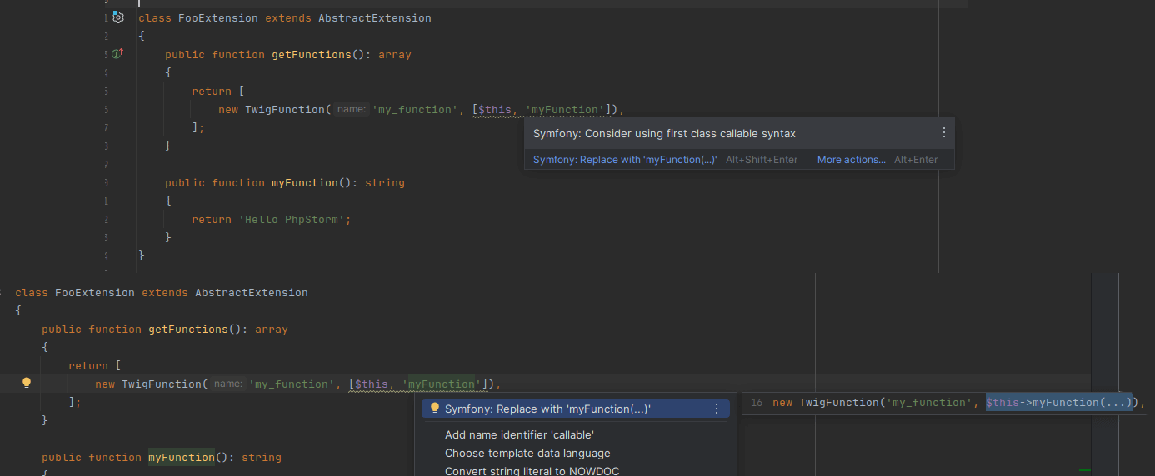The width and height of the screenshot is (1155, 476).
Task: Click the 'name:' parameter hint in the top editor
Action: pos(352,109)
